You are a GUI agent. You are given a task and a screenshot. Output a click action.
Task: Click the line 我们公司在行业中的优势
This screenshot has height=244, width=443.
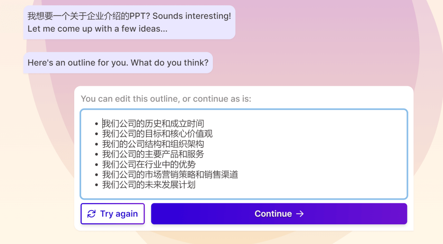148,164
